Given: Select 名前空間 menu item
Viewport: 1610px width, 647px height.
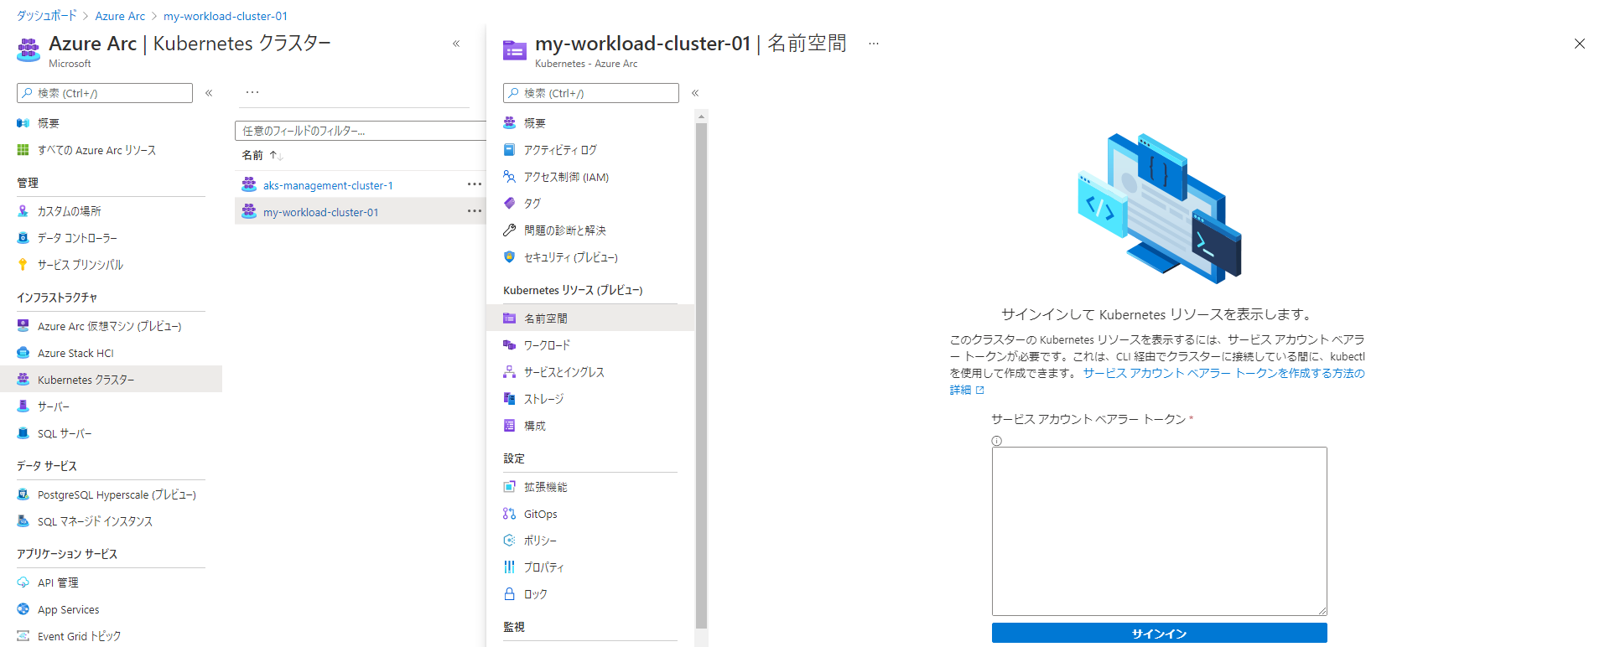Looking at the screenshot, I should [590, 318].
